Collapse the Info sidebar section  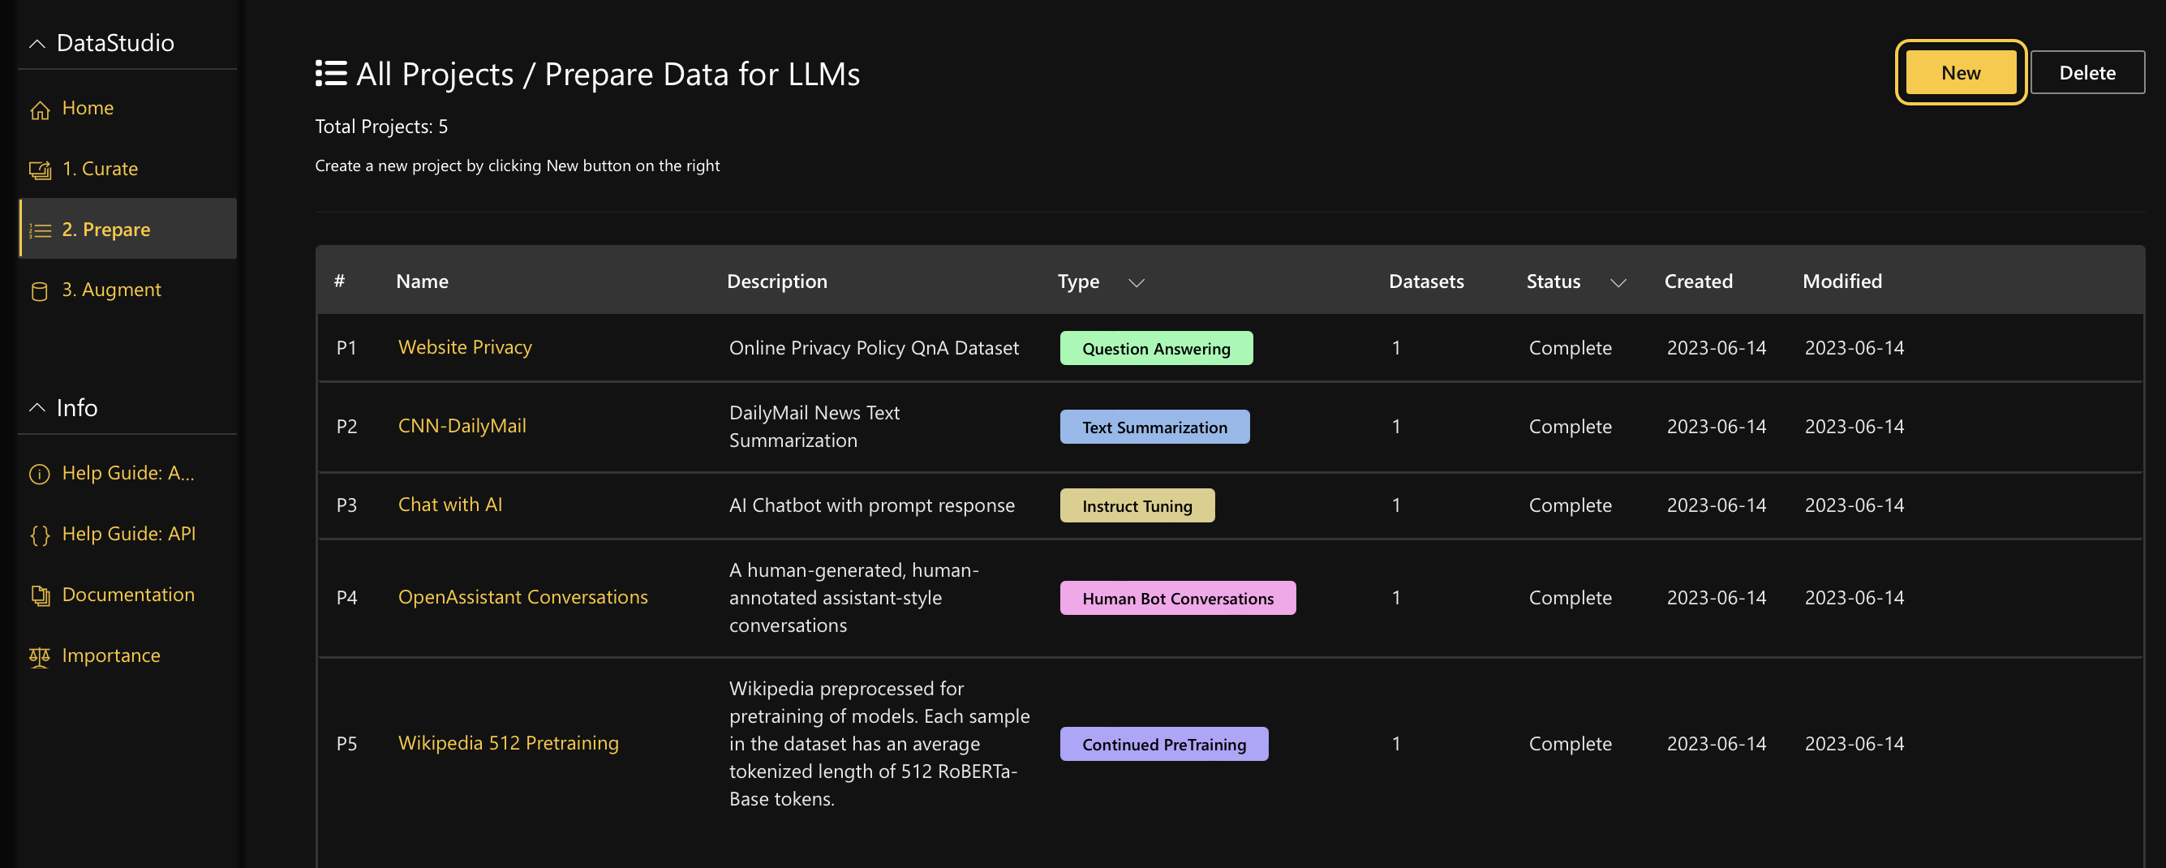[x=37, y=408]
